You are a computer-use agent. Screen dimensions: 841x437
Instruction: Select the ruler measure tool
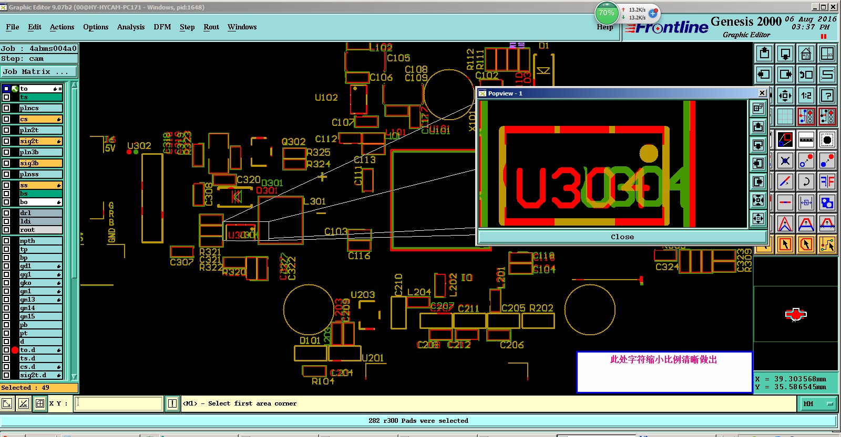806,140
